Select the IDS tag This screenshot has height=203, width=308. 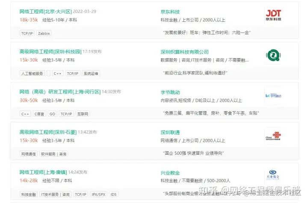pyautogui.click(x=113, y=194)
